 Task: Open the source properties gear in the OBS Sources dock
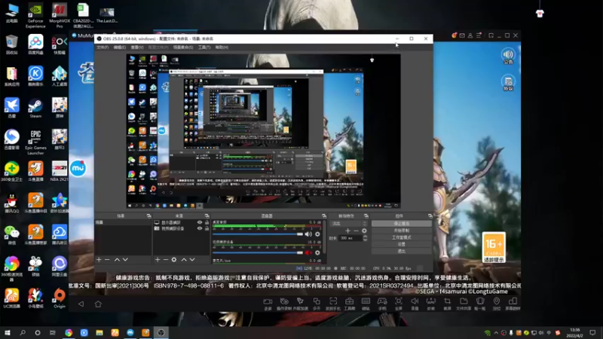(x=174, y=260)
